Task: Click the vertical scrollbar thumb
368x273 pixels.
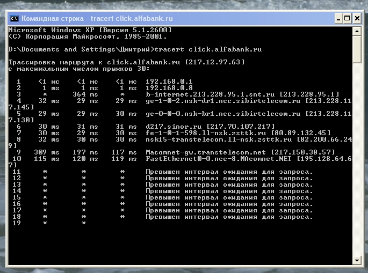Action: [x=357, y=49]
